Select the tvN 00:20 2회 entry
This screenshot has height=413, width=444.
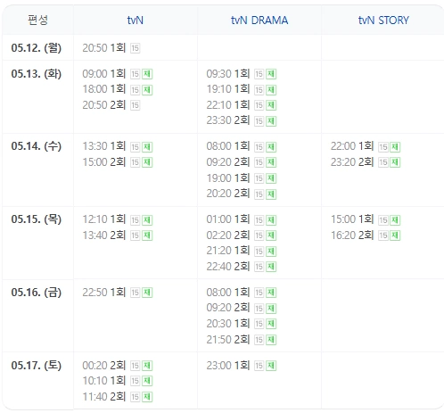point(118,366)
